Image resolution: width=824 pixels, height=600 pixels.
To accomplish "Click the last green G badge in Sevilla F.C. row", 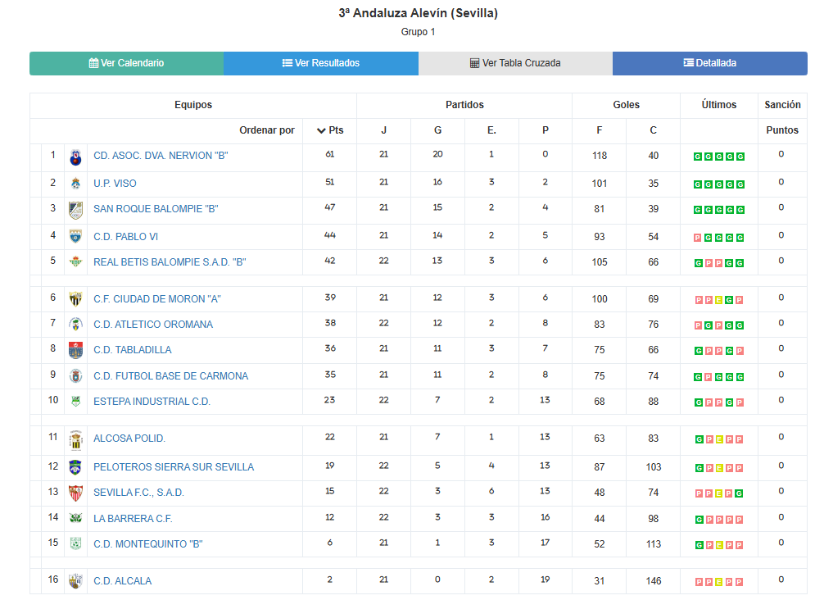I will 739,493.
